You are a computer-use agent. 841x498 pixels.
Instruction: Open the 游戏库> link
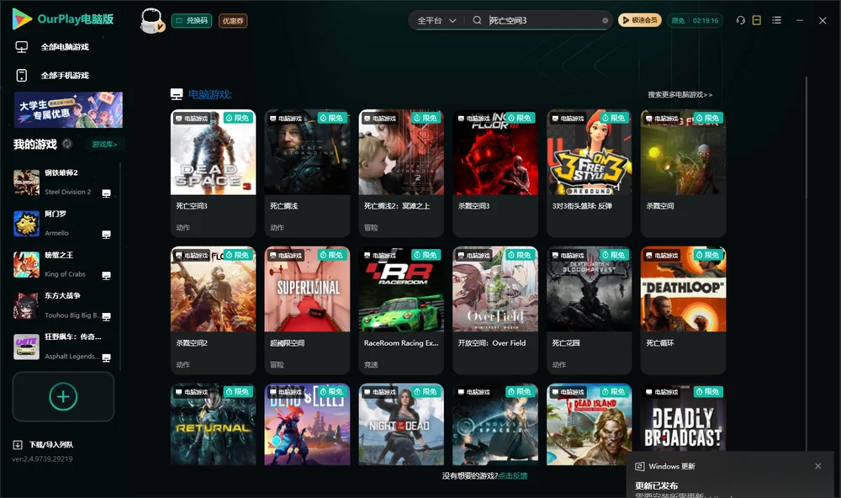pyautogui.click(x=104, y=145)
